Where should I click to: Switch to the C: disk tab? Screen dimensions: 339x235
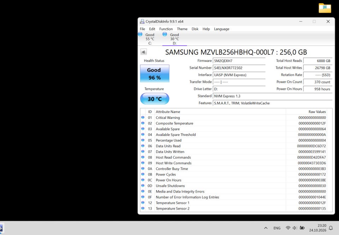click(x=150, y=39)
